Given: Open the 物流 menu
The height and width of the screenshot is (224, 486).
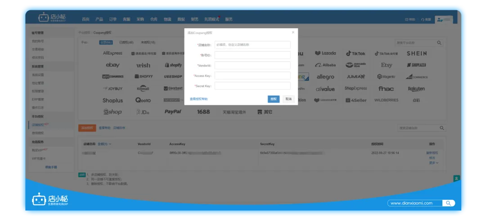Looking at the screenshot, I should click(x=167, y=19).
